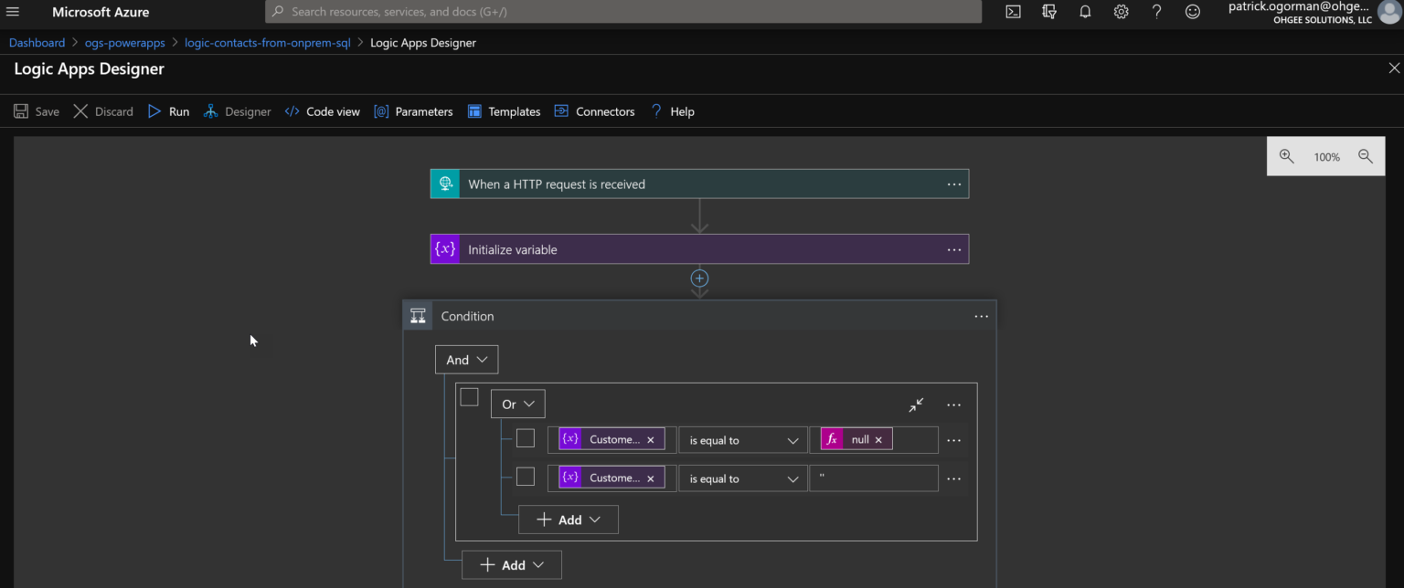
Task: Select the Save icon in the toolbar
Action: (x=20, y=110)
